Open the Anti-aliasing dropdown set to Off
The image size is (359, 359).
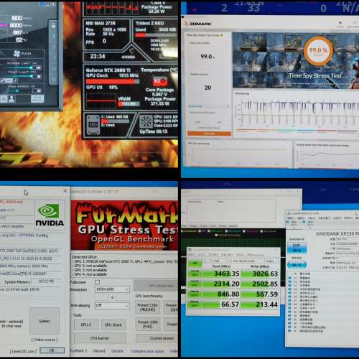tap(112, 306)
